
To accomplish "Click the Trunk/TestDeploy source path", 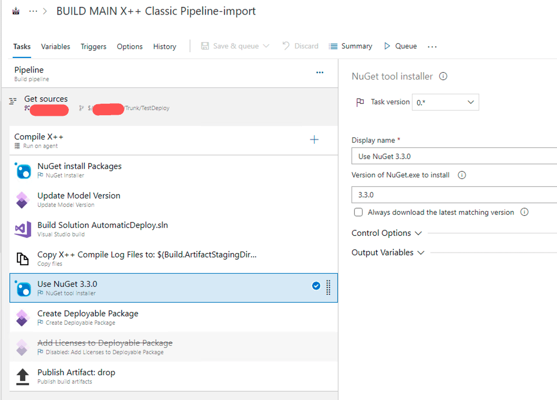I will click(147, 108).
